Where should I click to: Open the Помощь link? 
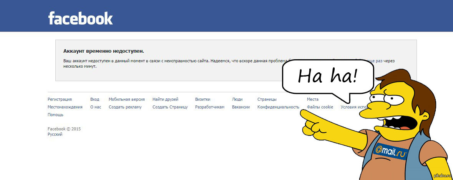click(x=55, y=115)
